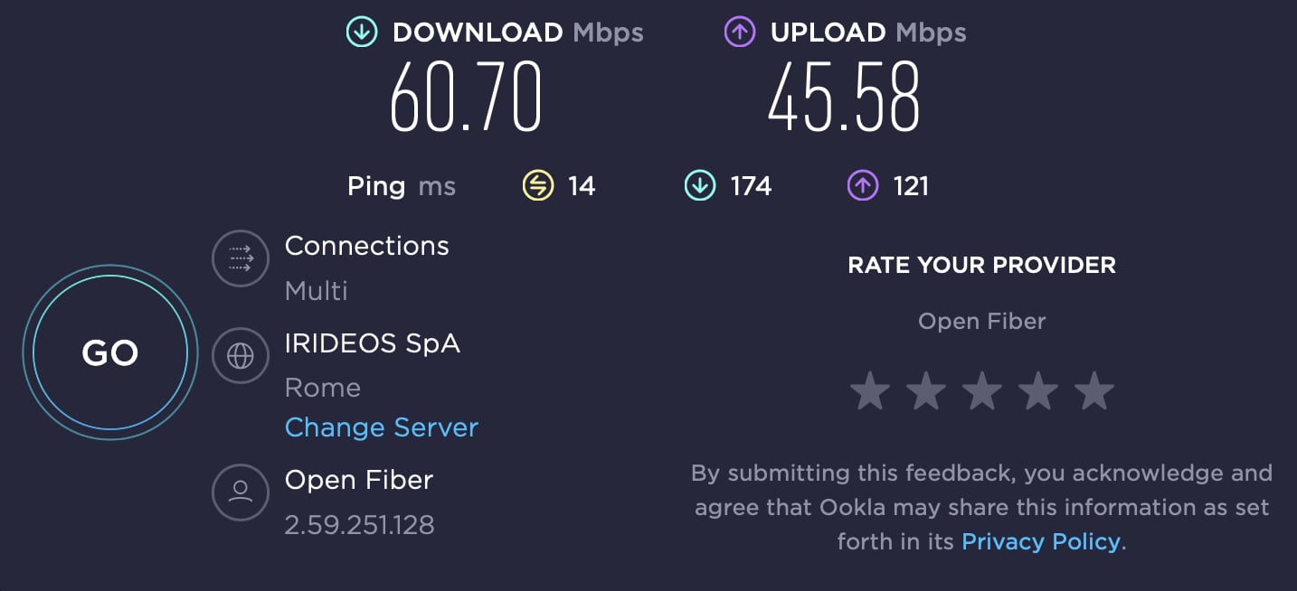
Task: Click the GO button to start test
Action: tap(110, 352)
